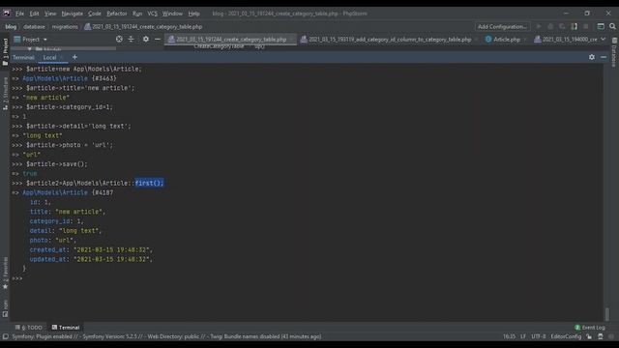Image resolution: width=619 pixels, height=348 pixels.
Task: Click the tool windows toggle icon in status bar
Action: point(5,336)
